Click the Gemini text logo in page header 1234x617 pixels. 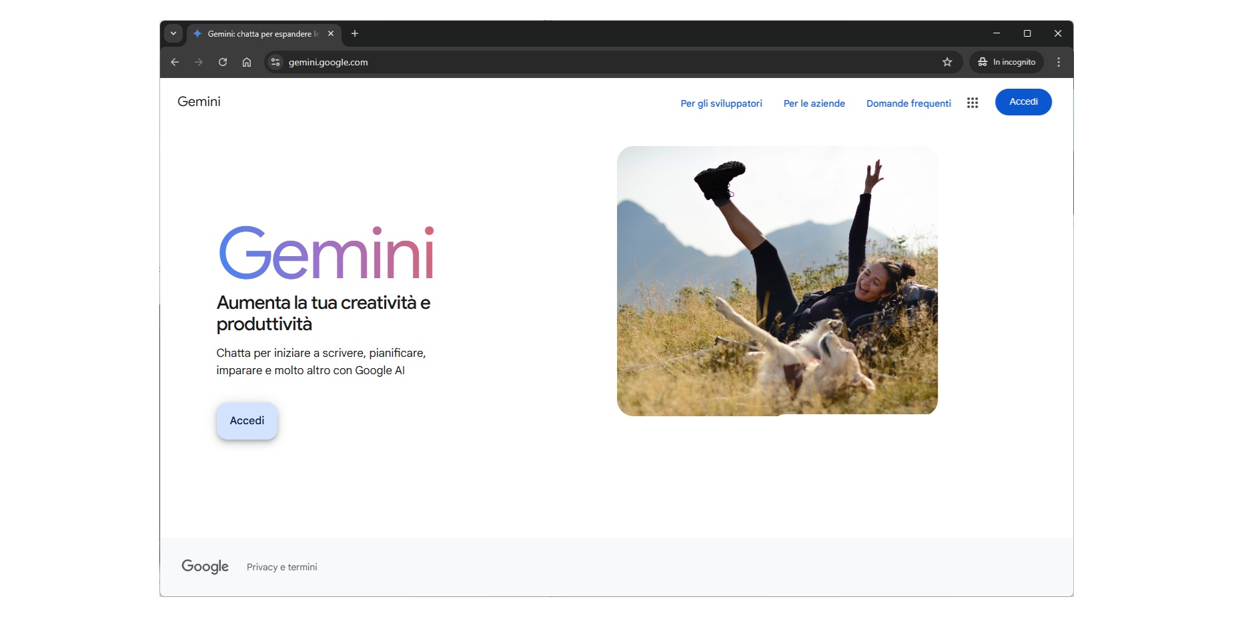(199, 101)
